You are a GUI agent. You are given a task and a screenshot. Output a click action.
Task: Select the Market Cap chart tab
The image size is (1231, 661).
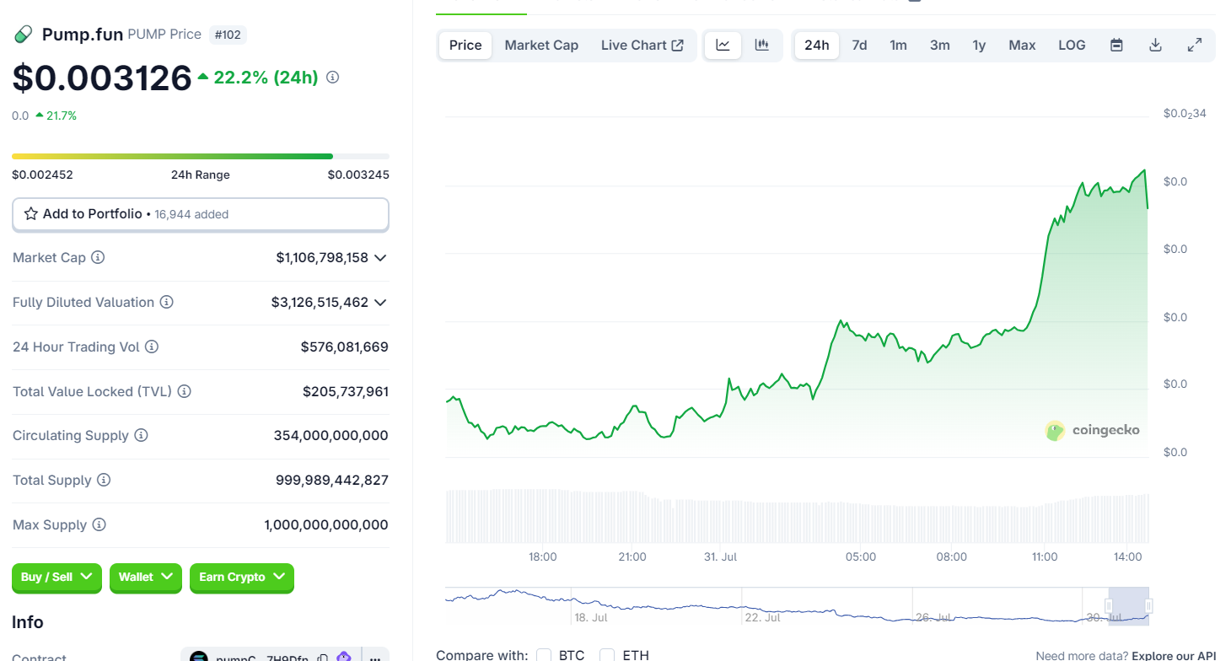point(541,46)
